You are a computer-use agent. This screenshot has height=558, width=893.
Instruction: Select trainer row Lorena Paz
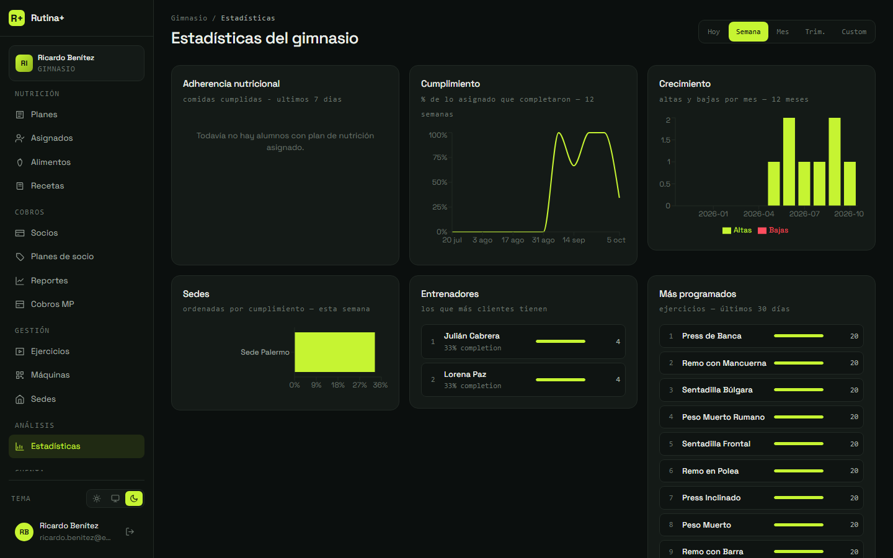[x=523, y=379]
